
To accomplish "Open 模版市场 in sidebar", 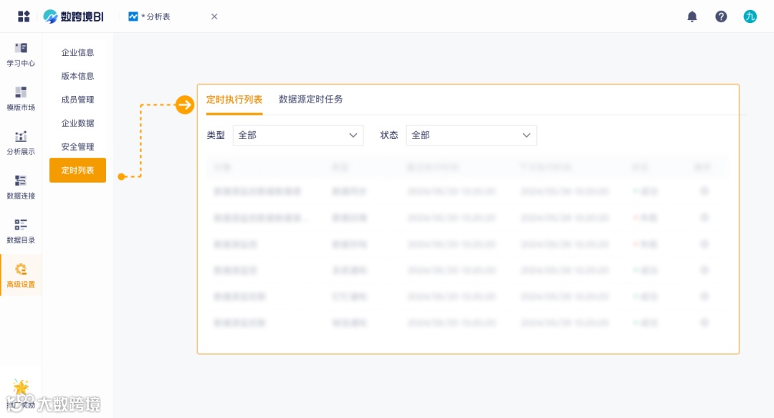I will (21, 99).
